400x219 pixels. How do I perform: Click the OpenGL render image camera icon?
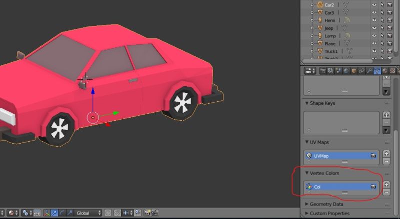pos(147,213)
